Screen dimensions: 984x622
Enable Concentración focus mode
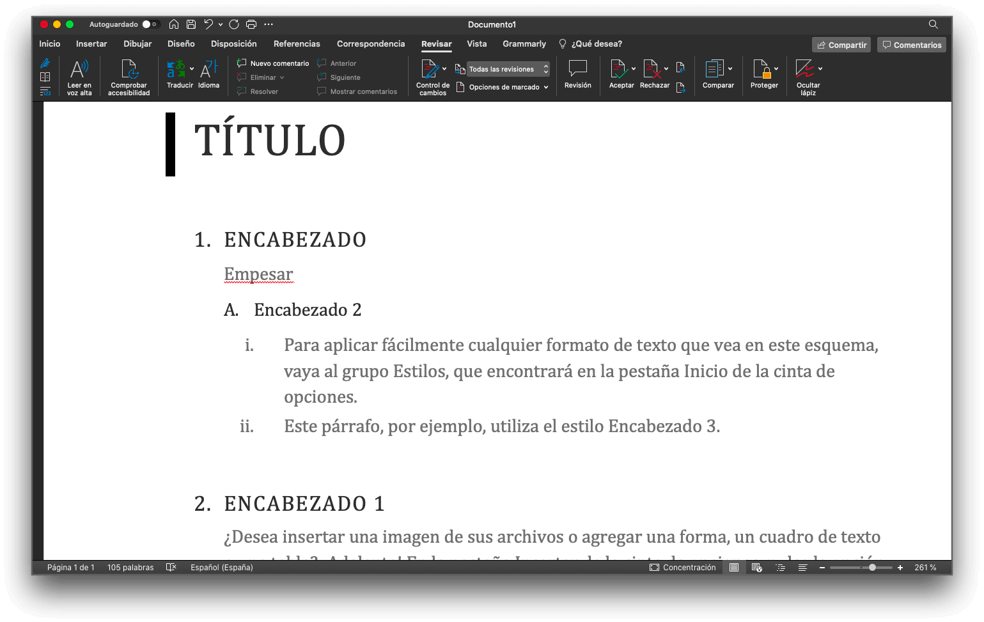click(682, 567)
